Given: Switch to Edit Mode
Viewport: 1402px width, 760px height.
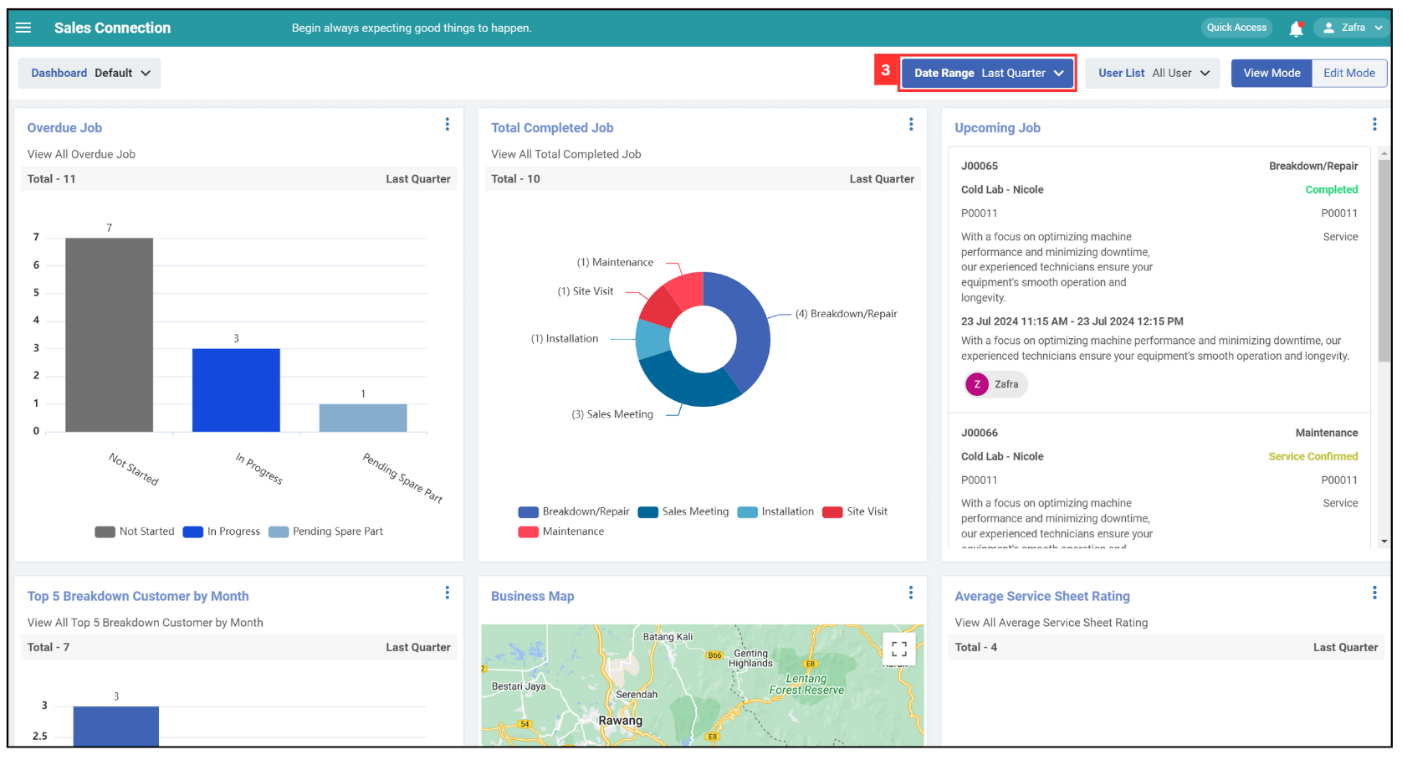Looking at the screenshot, I should (x=1348, y=73).
